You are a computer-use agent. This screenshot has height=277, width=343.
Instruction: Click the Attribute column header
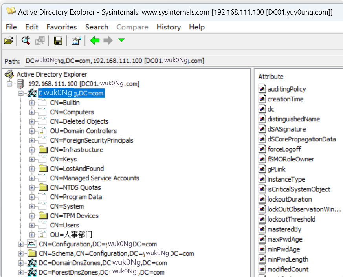(x=271, y=77)
